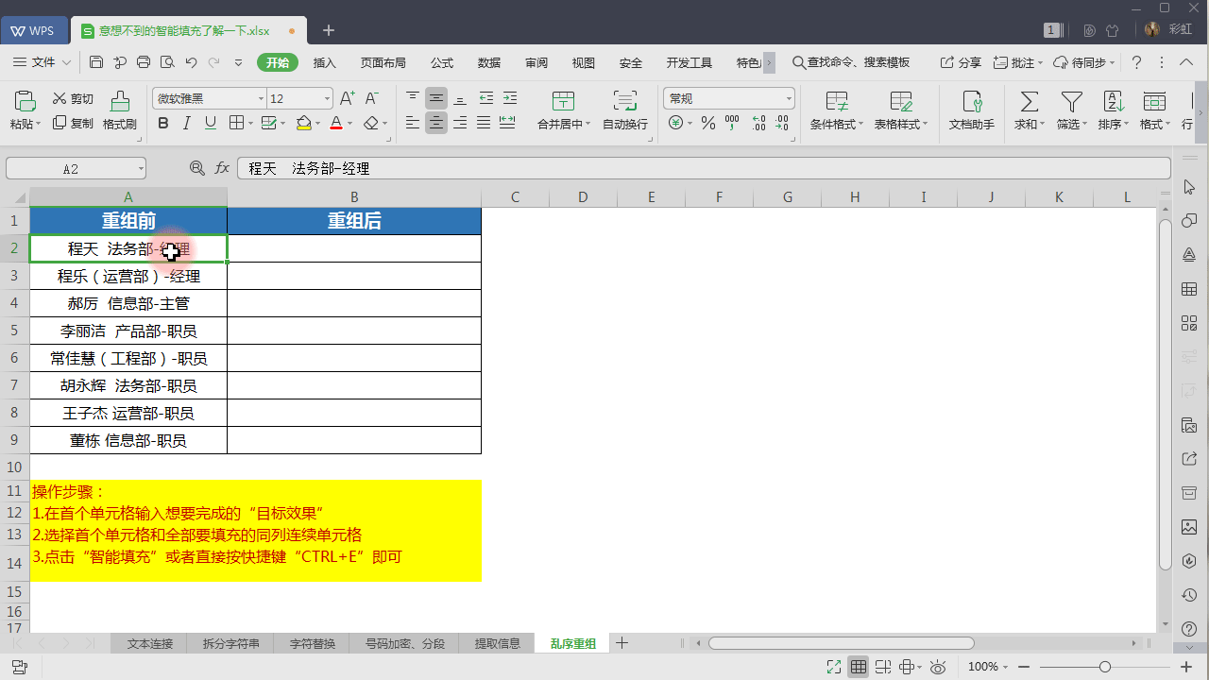Click the AutoSum (求和) sigma icon
The height and width of the screenshot is (680, 1209).
1030,102
